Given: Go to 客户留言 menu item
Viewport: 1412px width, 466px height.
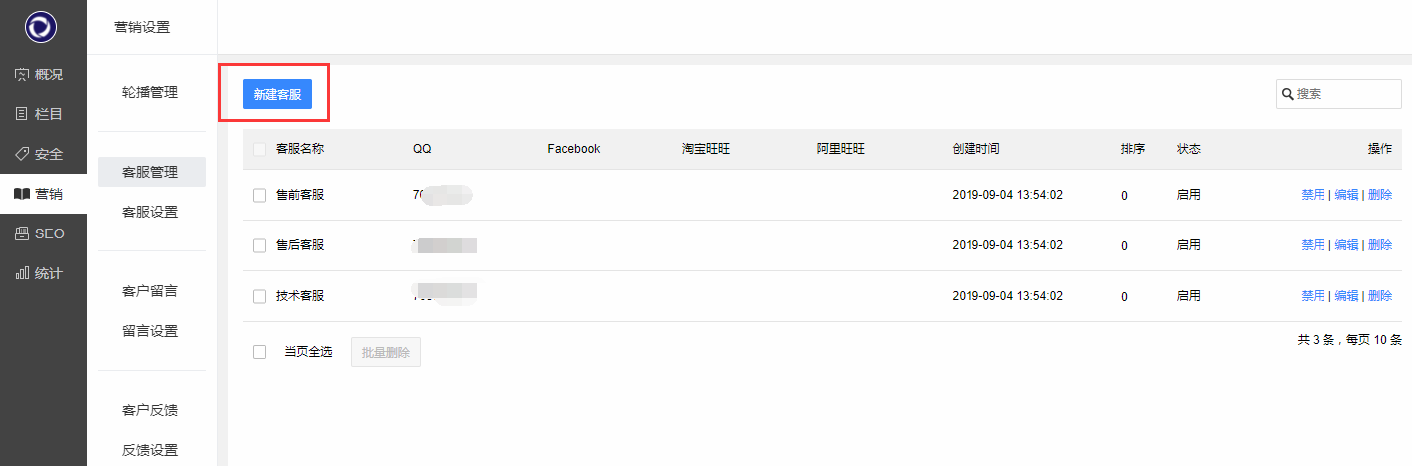Looking at the screenshot, I should tap(150, 291).
